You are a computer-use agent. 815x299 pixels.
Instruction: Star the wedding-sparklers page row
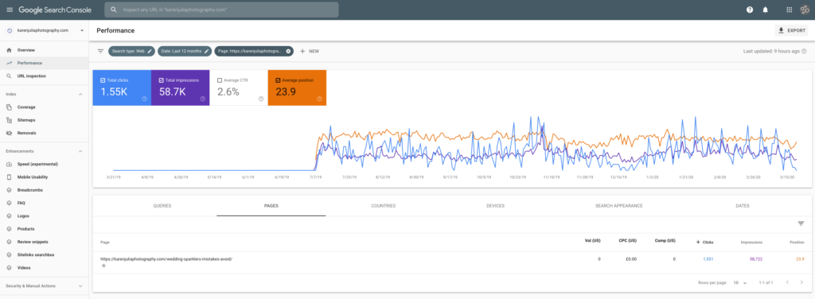[x=103, y=266]
